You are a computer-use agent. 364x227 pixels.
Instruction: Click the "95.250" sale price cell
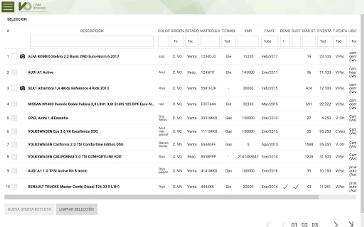coord(325,131)
